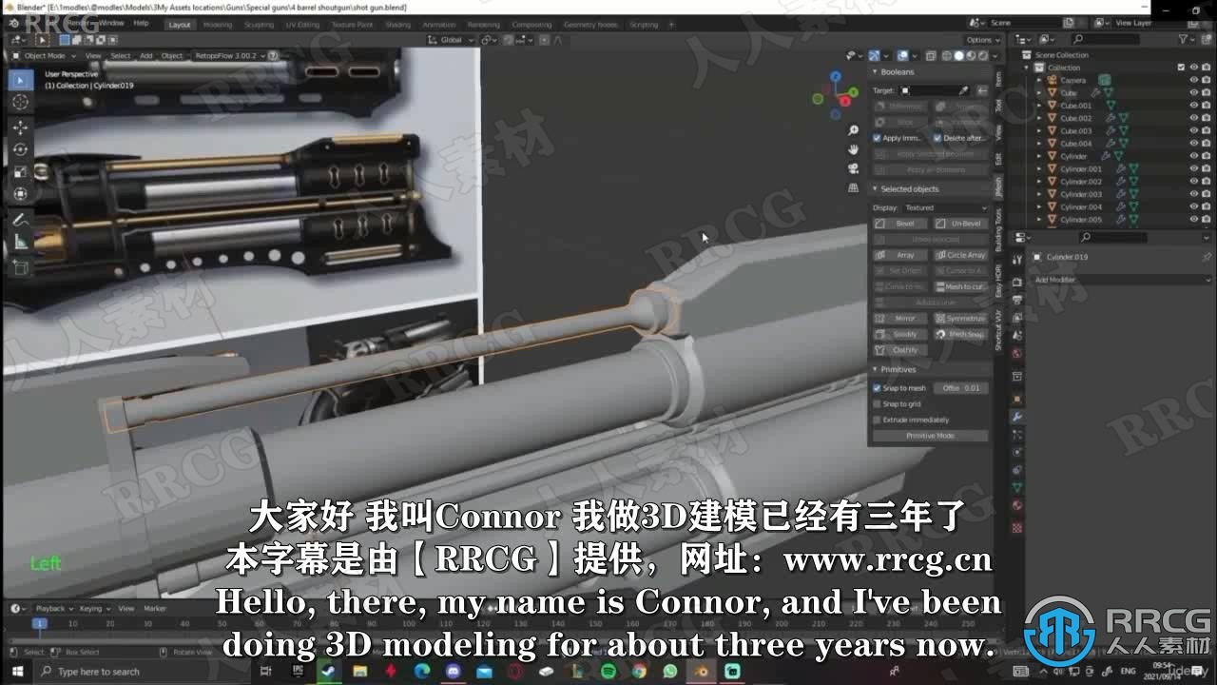Click the Circle Array button

pyautogui.click(x=960, y=255)
